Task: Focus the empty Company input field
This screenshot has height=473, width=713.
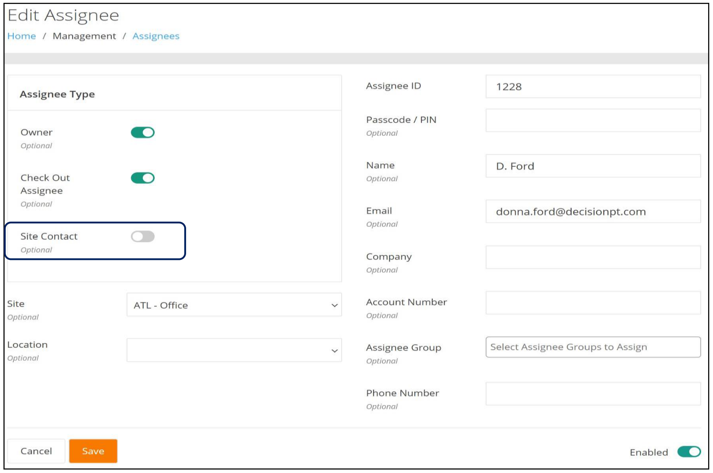Action: (x=593, y=257)
